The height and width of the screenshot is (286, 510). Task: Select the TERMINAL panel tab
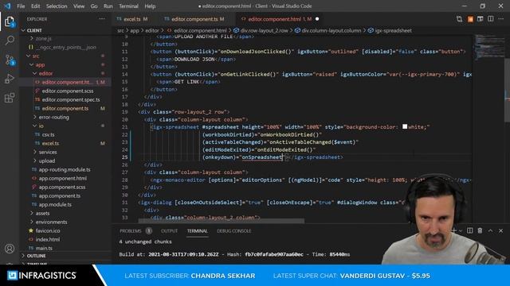click(197, 231)
